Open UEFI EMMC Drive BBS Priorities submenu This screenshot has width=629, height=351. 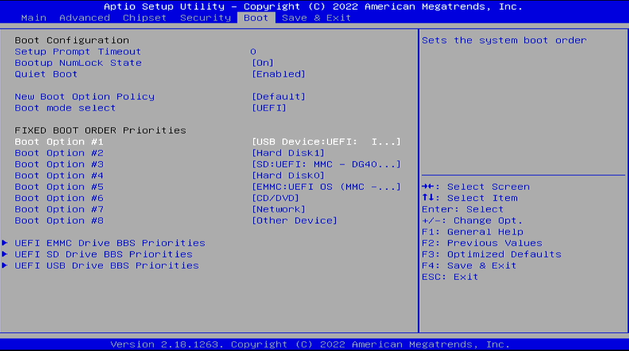tap(110, 243)
